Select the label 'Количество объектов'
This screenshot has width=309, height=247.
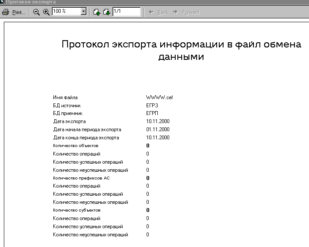pyautogui.click(x=76, y=146)
